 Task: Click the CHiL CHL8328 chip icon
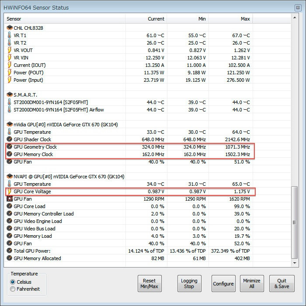[9, 28]
